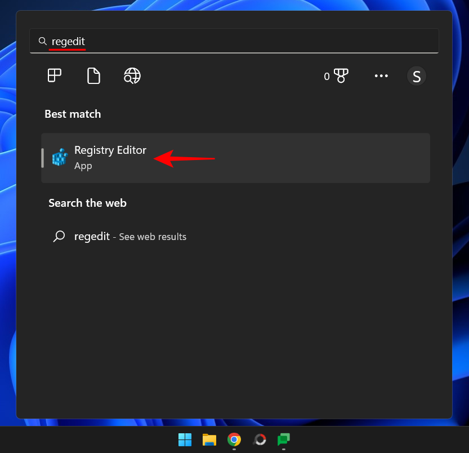
Task: Open the Start menu from the taskbar
Action: click(184, 440)
